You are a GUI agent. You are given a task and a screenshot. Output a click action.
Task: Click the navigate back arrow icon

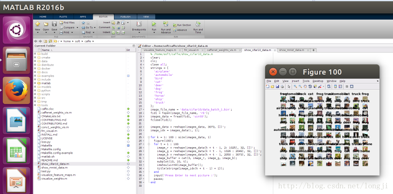point(83,22)
